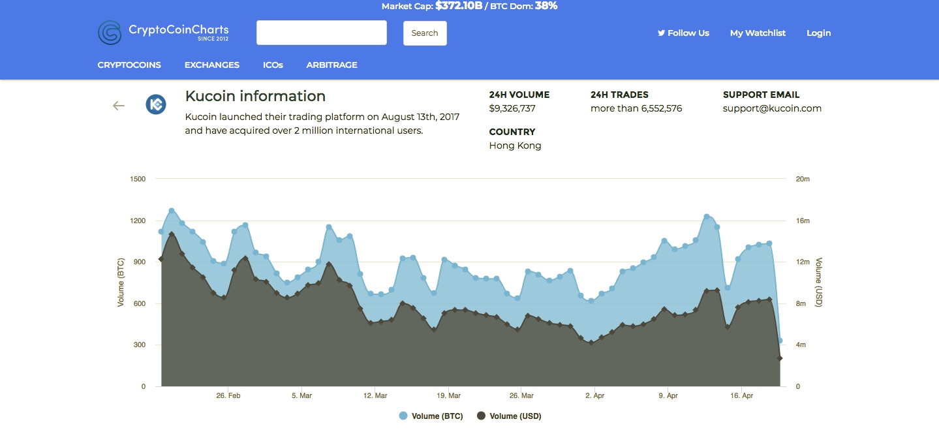Focus the search input field

[x=322, y=33]
